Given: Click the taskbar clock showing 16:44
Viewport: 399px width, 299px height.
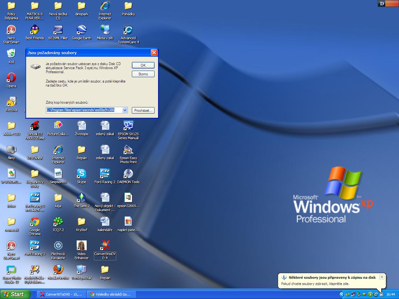Looking at the screenshot, I should point(391,294).
